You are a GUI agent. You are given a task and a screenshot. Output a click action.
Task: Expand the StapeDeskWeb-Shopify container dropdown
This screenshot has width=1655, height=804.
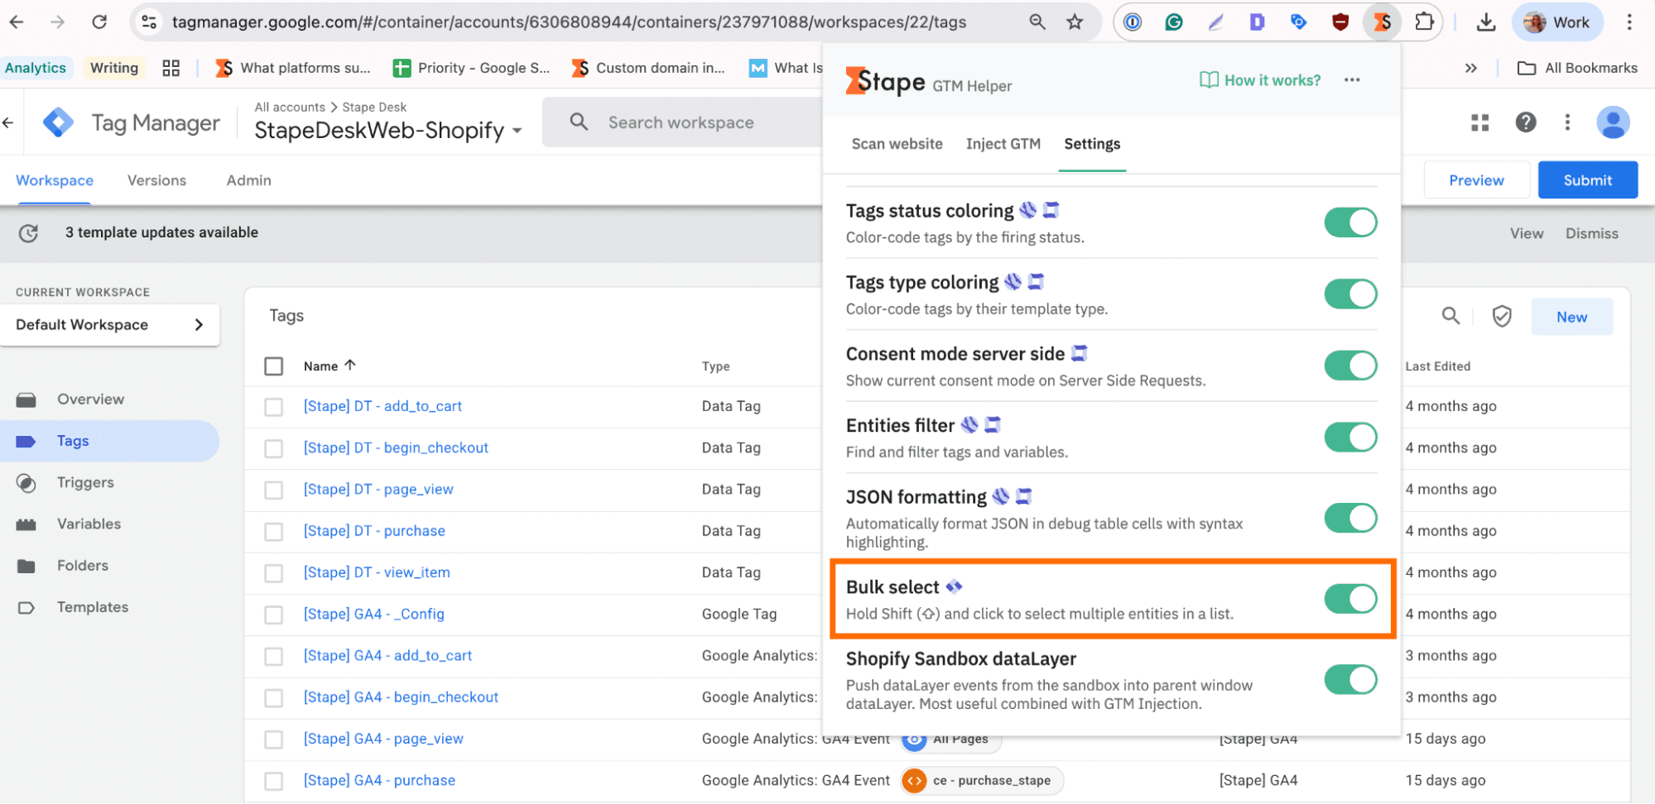coord(517,131)
